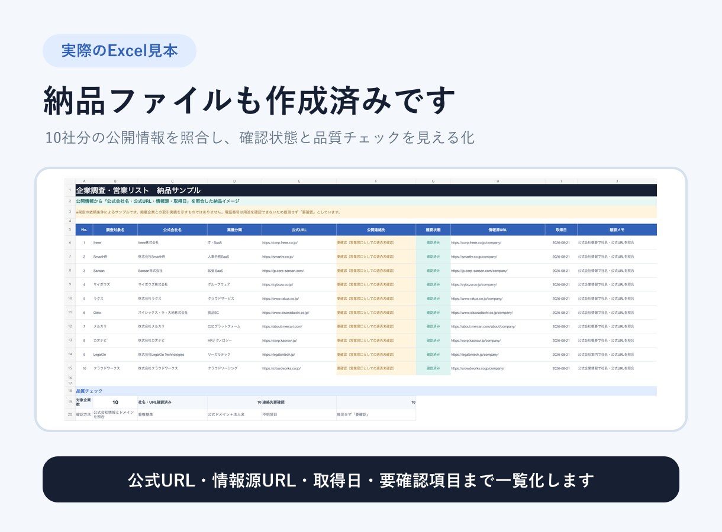Open the https://www.rakus.co.jp/ link
722x532 pixels.
tap(281, 299)
